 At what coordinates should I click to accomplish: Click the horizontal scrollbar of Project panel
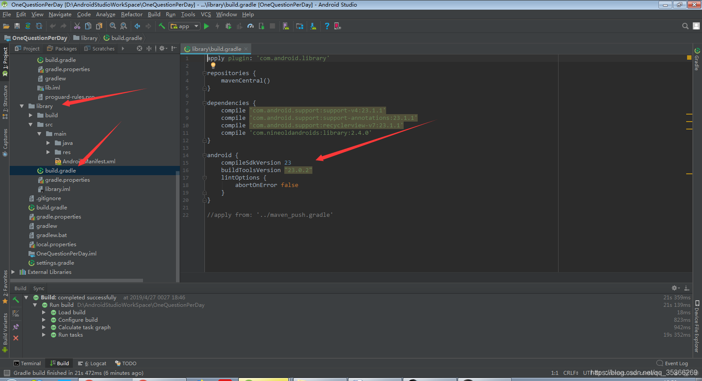(x=77, y=280)
